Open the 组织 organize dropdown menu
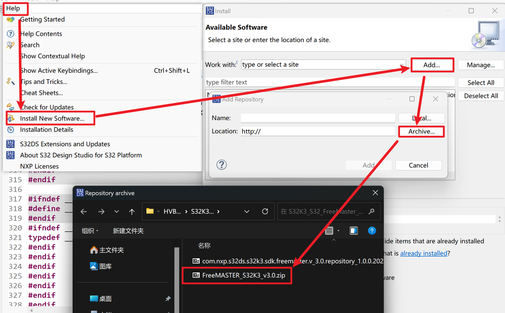Viewport: 505px width, 313px height. (x=90, y=231)
